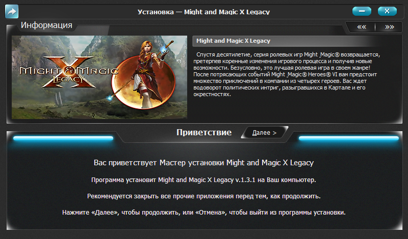Click the 'Рекомендуется закрыть все прочие приложения' line
The width and height of the screenshot is (408, 239).
tap(204, 196)
